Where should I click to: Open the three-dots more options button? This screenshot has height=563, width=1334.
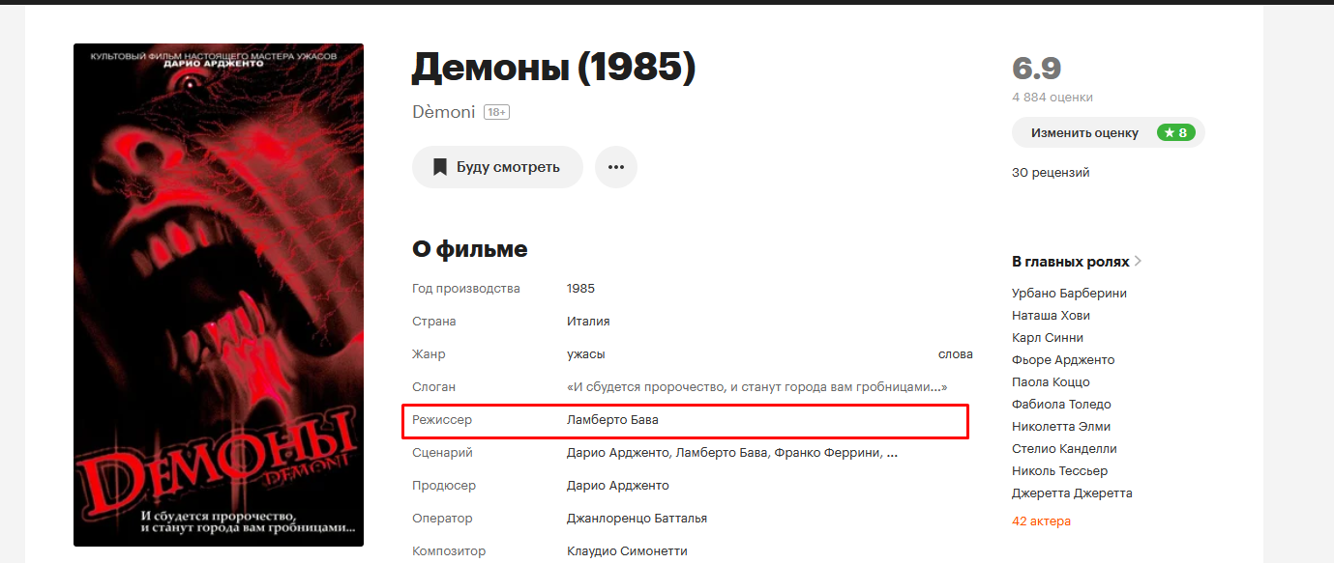[x=616, y=167]
